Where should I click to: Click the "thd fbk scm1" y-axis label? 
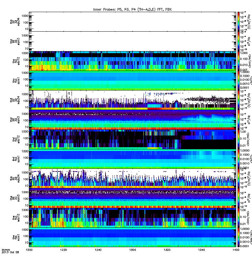[x=16, y=159]
